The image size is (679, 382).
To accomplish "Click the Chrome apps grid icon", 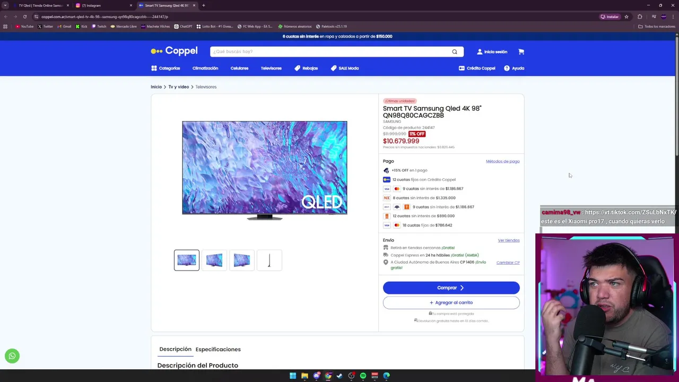I will (5, 26).
